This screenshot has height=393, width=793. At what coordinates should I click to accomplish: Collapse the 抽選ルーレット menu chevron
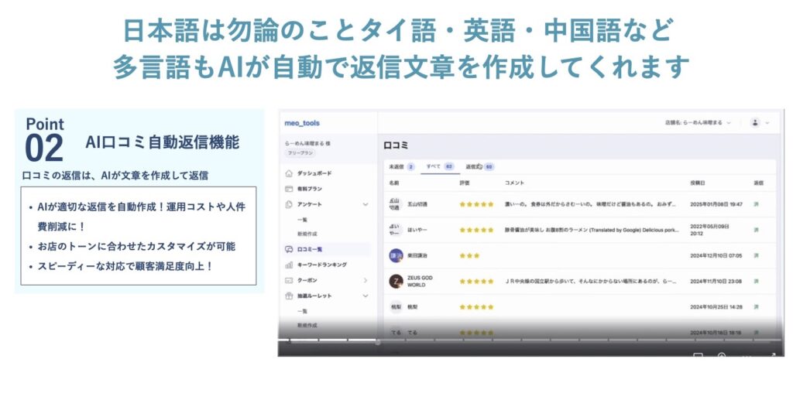(x=366, y=296)
